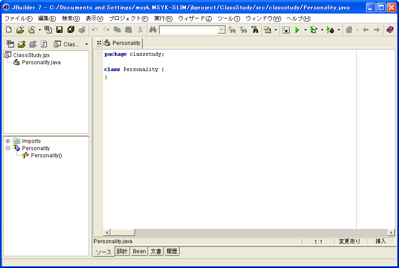Click the binoculars Find icon

(x=153, y=30)
